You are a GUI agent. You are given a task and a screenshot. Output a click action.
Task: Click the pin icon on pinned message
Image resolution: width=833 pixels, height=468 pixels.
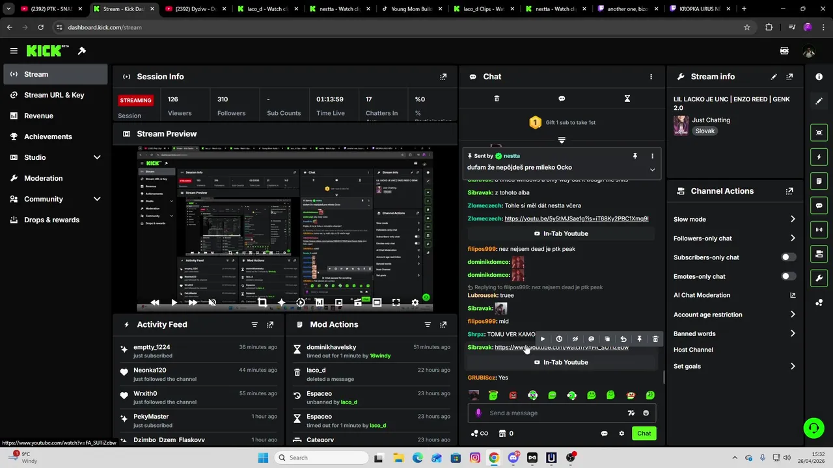635,156
